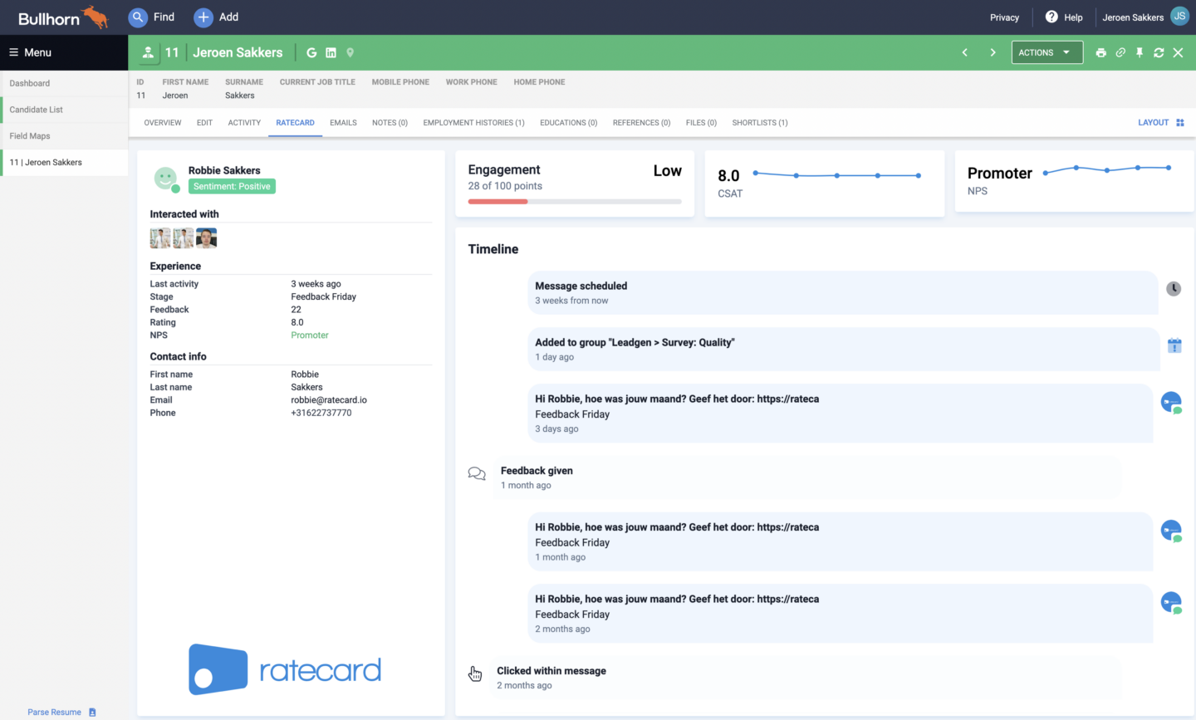1196x720 pixels.
Task: Click Jeroen Sakkers user name in top bar
Action: click(x=1133, y=17)
